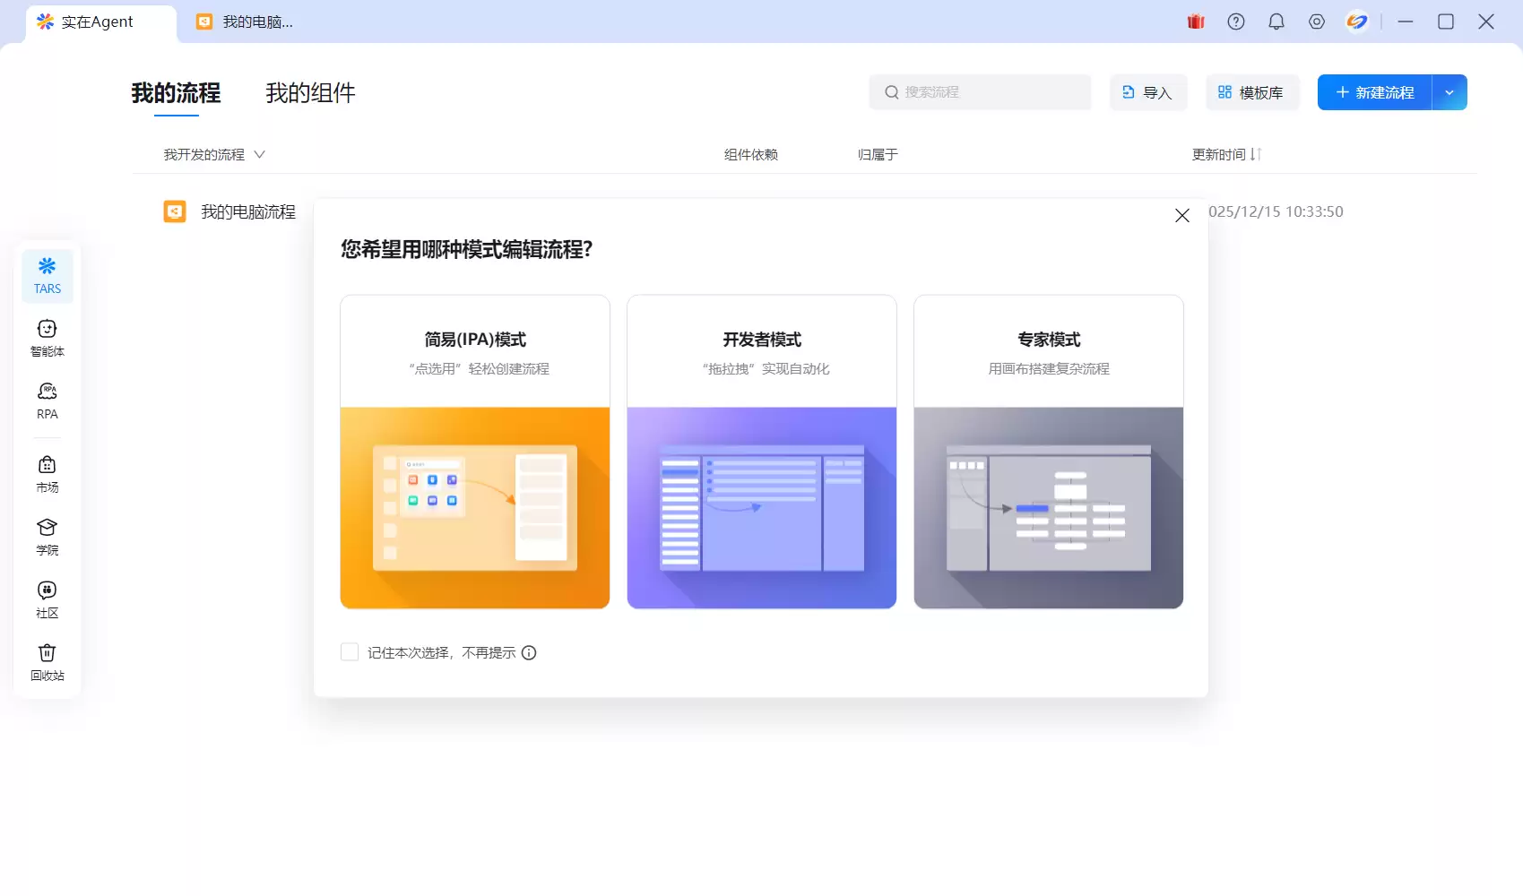Screen dimensions: 1523x896
Task: Open the 学院 academy sidebar icon
Action: click(x=48, y=537)
